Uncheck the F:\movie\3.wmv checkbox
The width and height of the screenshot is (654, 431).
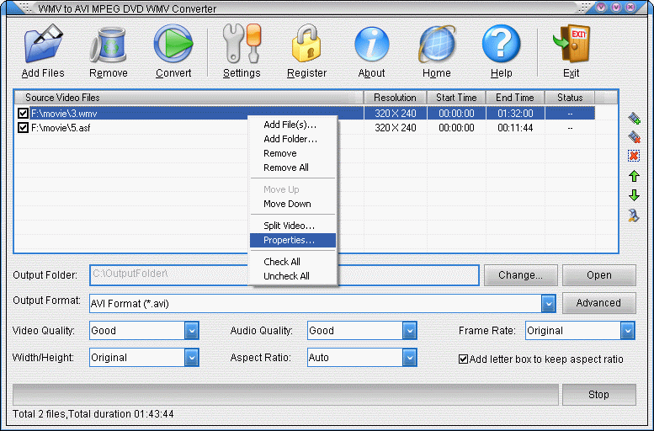23,113
